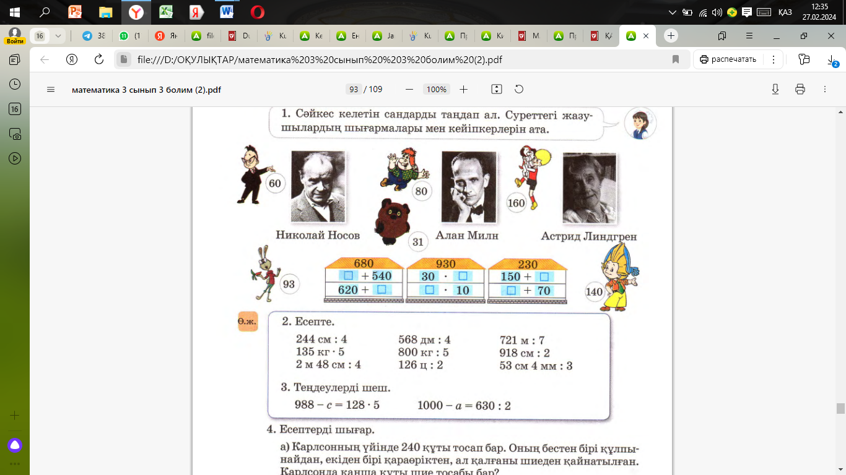The width and height of the screenshot is (846, 475).
Task: Click the PDF title 'математика 3 сынып 3 болим (2).pdf'
Action: point(147,89)
